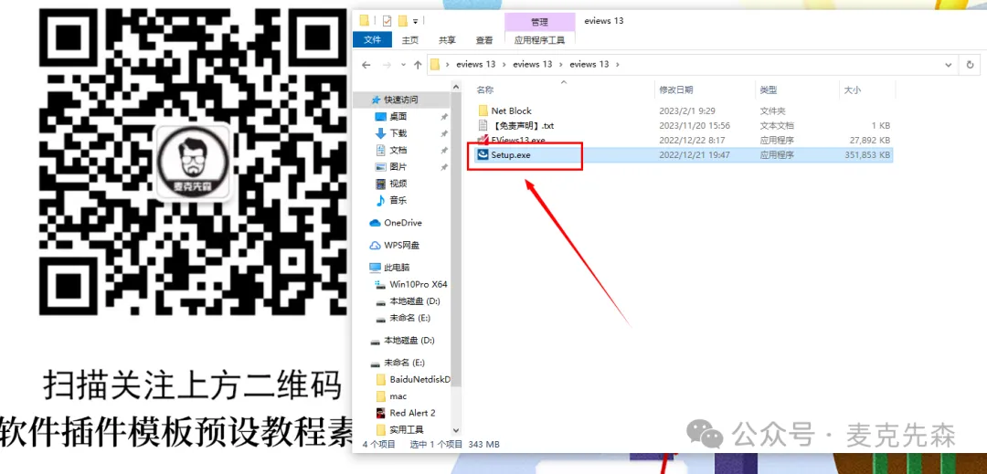Click the New folder icon in quick access toolbar
The height and width of the screenshot is (474, 987).
(404, 21)
